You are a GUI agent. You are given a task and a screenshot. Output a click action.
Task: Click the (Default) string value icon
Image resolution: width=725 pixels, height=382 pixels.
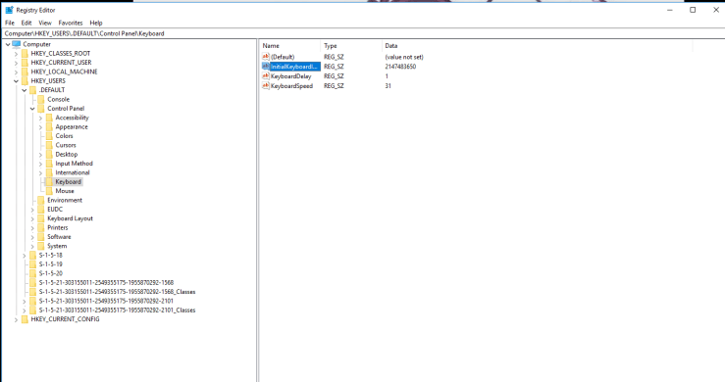pos(266,57)
